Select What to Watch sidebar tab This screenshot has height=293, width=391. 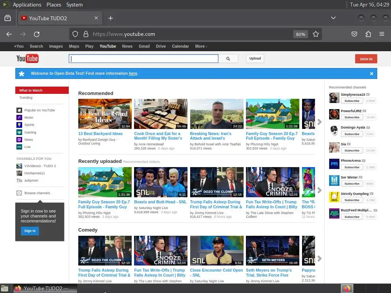click(42, 90)
